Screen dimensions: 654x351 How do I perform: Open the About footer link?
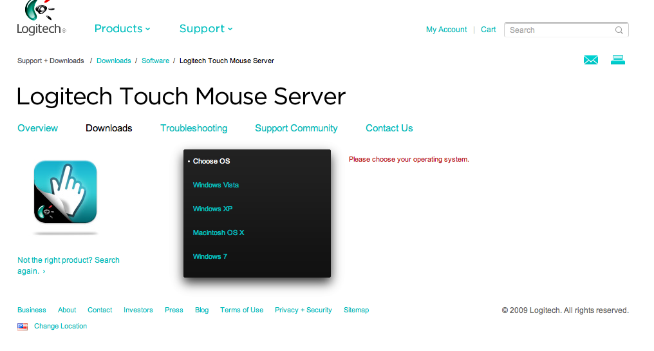point(67,310)
